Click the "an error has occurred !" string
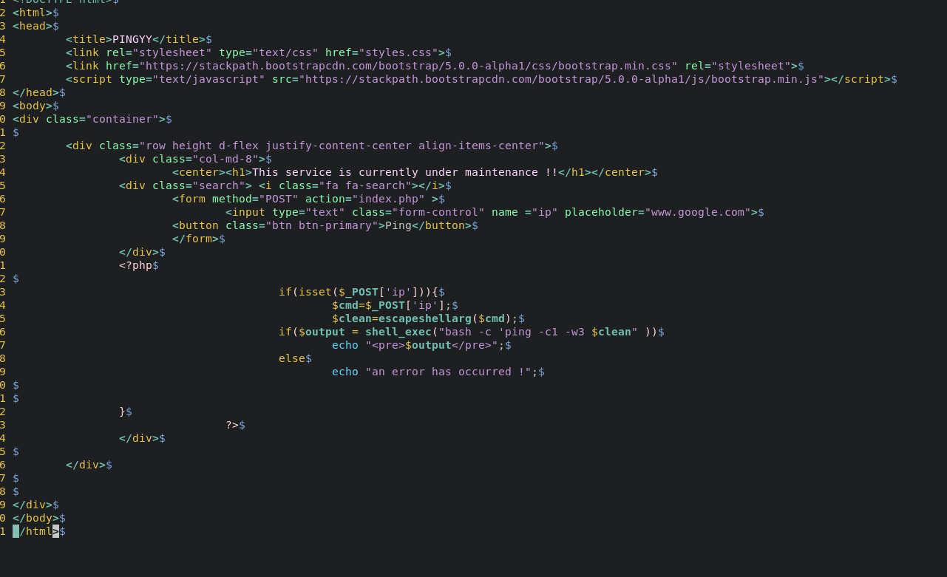Screen dimensions: 947x577 click(448, 372)
